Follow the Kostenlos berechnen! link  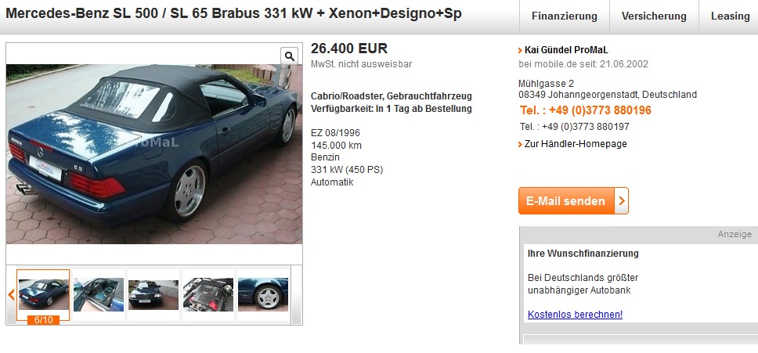[x=575, y=315]
